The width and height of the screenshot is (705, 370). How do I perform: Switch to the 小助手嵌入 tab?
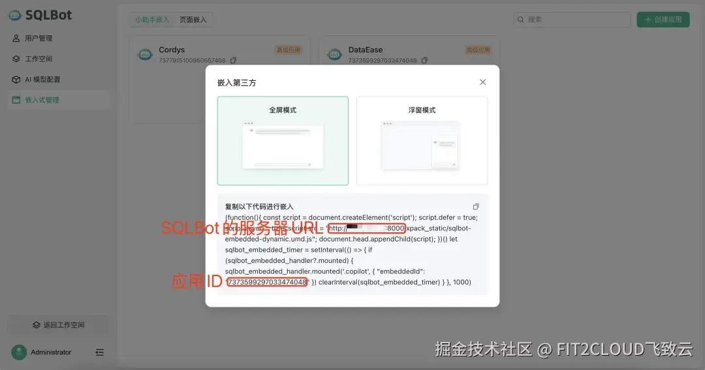coord(152,20)
